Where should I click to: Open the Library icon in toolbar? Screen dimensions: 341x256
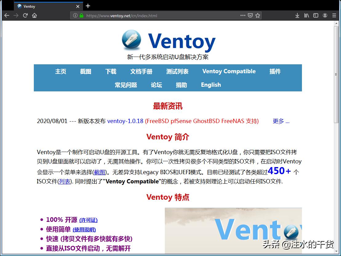(307, 15)
